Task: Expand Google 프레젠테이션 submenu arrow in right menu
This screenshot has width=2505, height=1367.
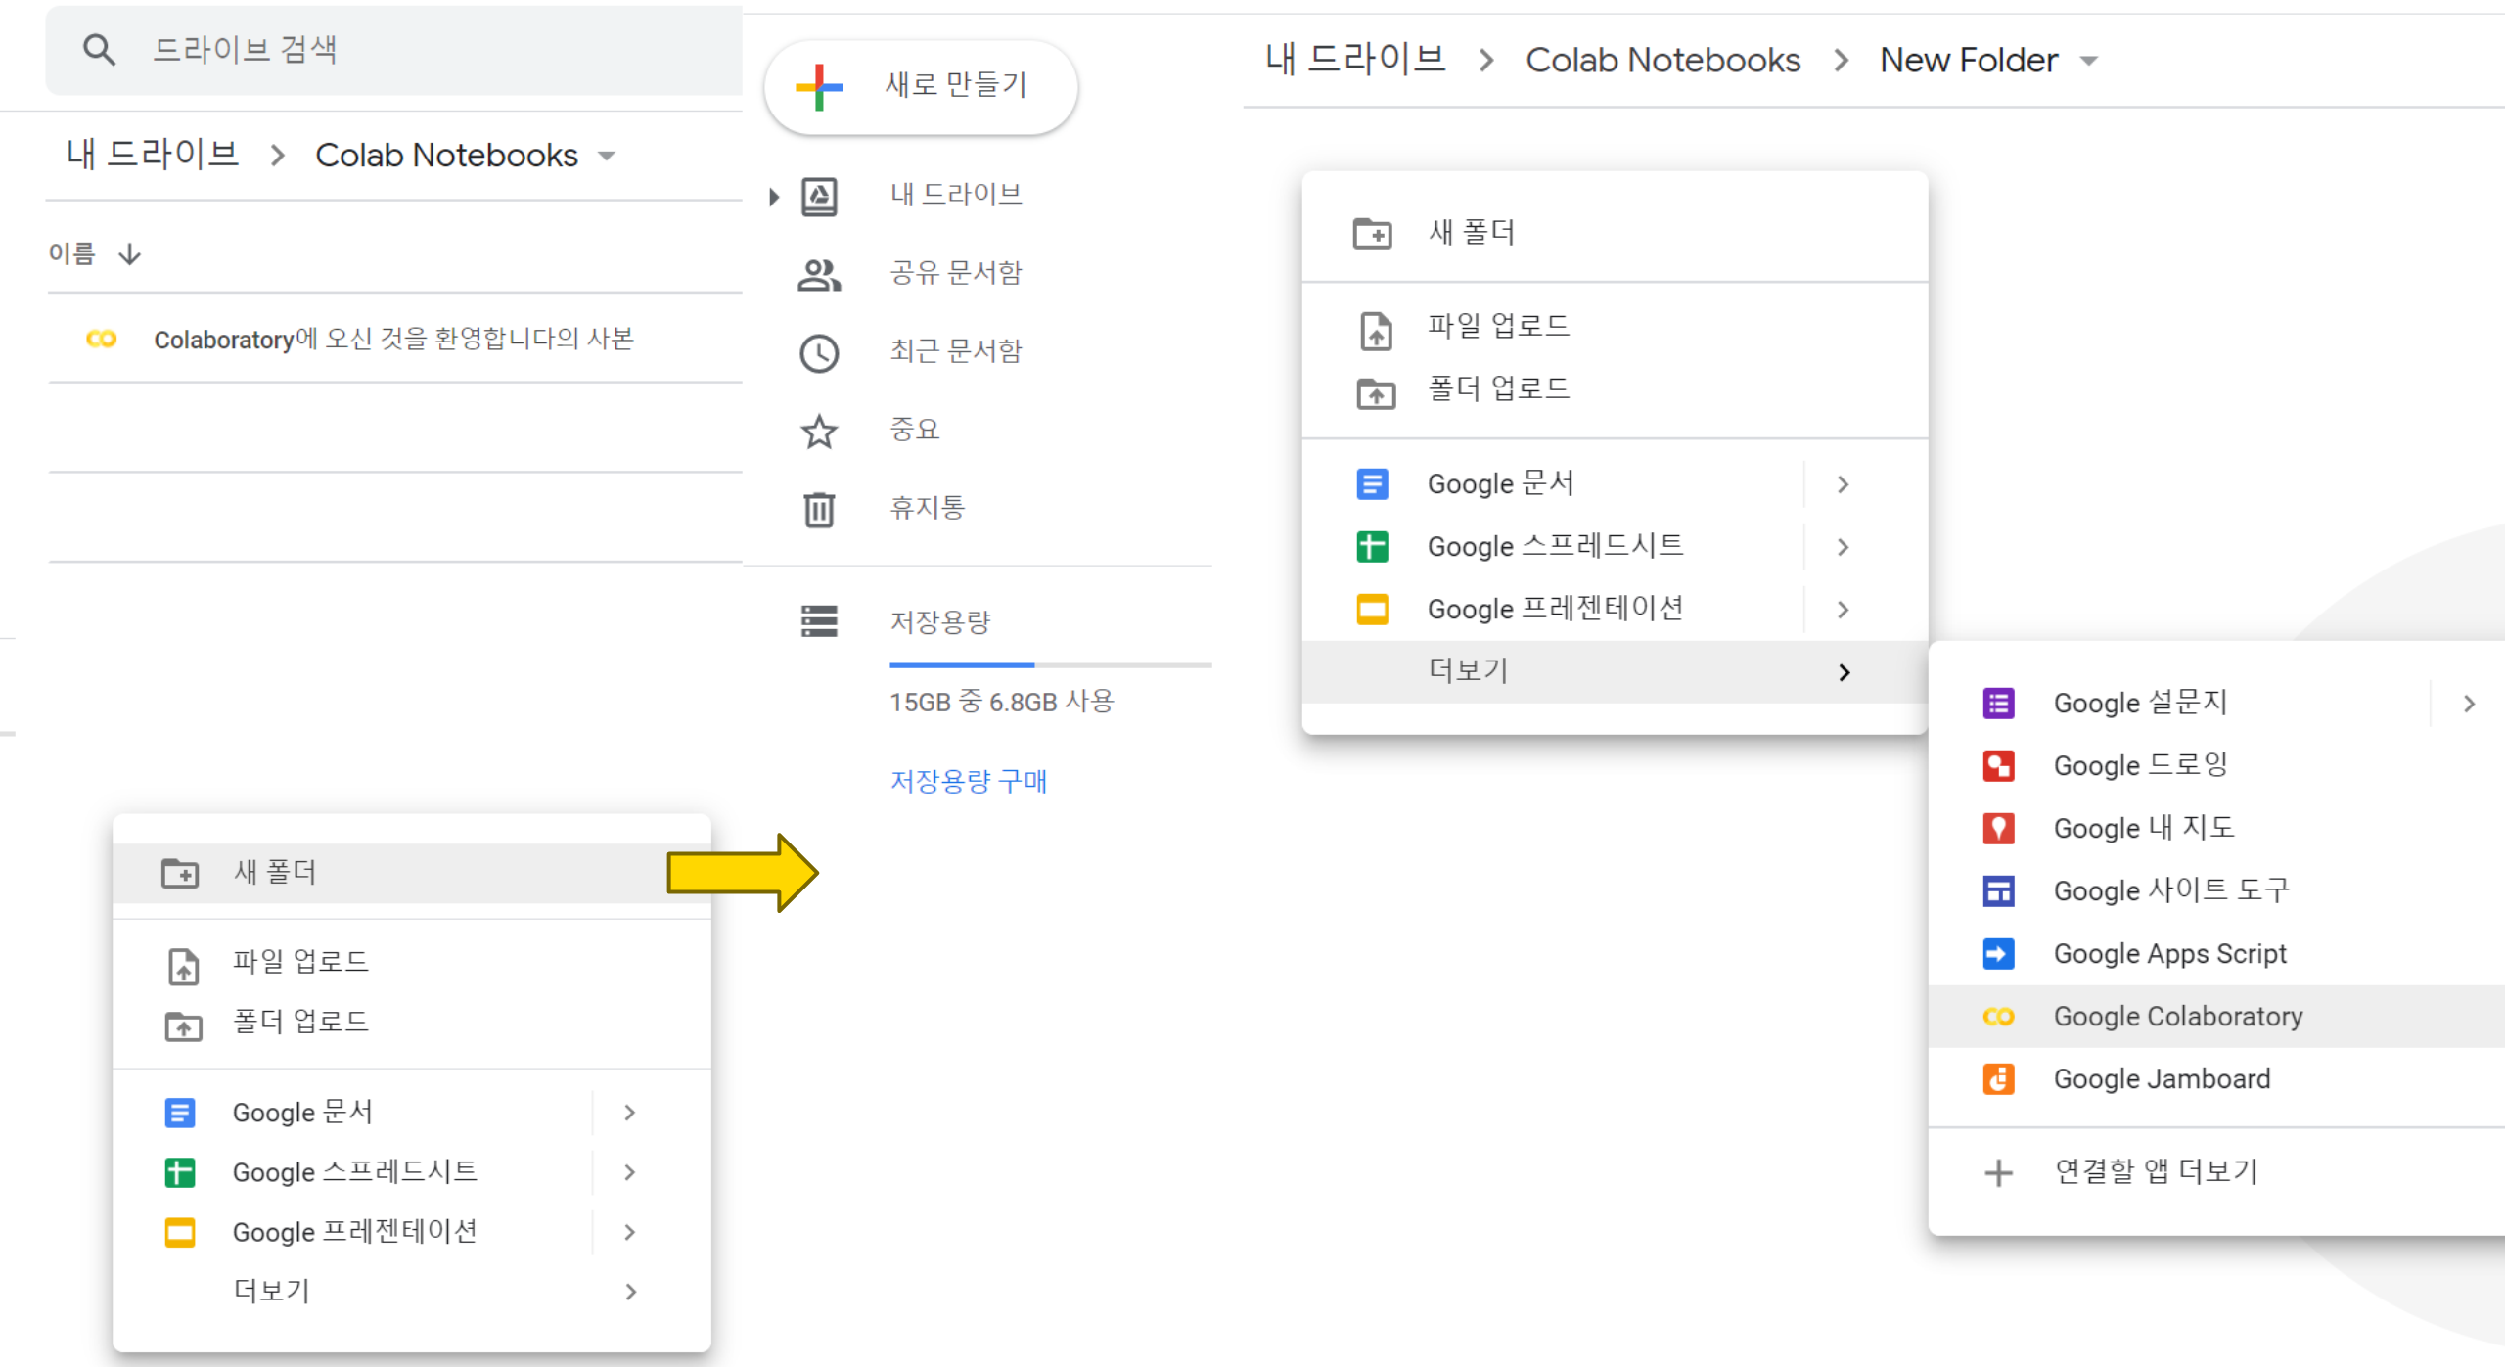Action: point(1843,610)
